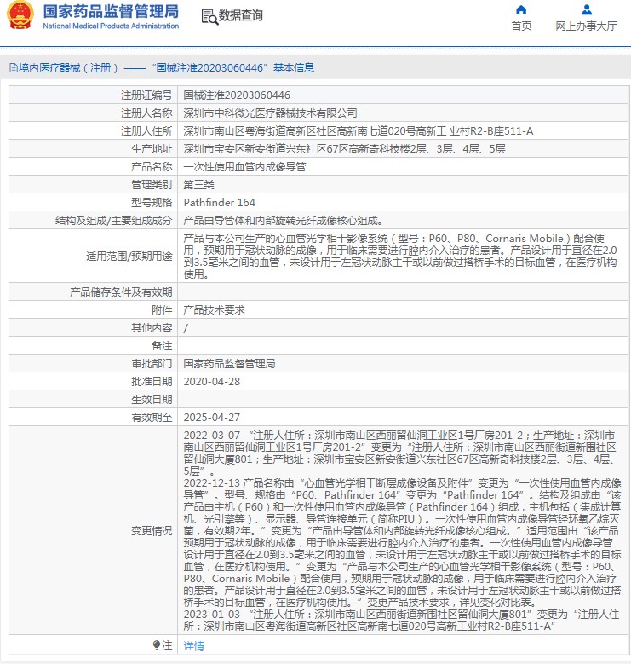Click the 有效期至 row label

point(152,418)
